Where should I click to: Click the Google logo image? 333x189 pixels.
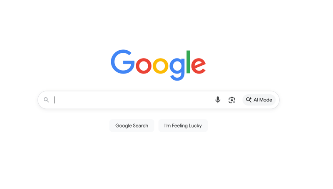coord(158,65)
